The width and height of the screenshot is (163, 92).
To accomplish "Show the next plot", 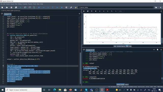I will click(x=108, y=11).
